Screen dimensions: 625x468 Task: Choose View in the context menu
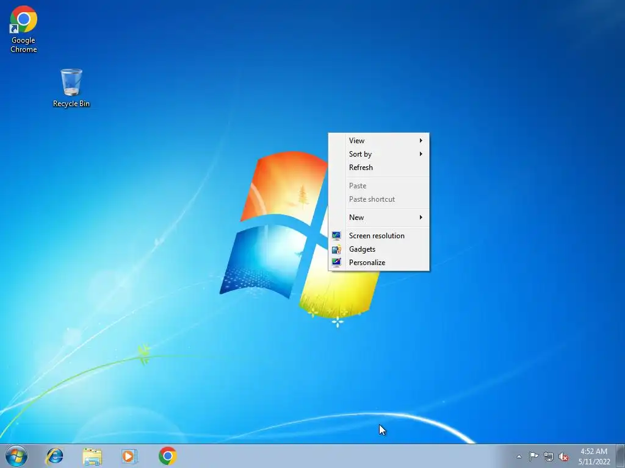tap(378, 141)
